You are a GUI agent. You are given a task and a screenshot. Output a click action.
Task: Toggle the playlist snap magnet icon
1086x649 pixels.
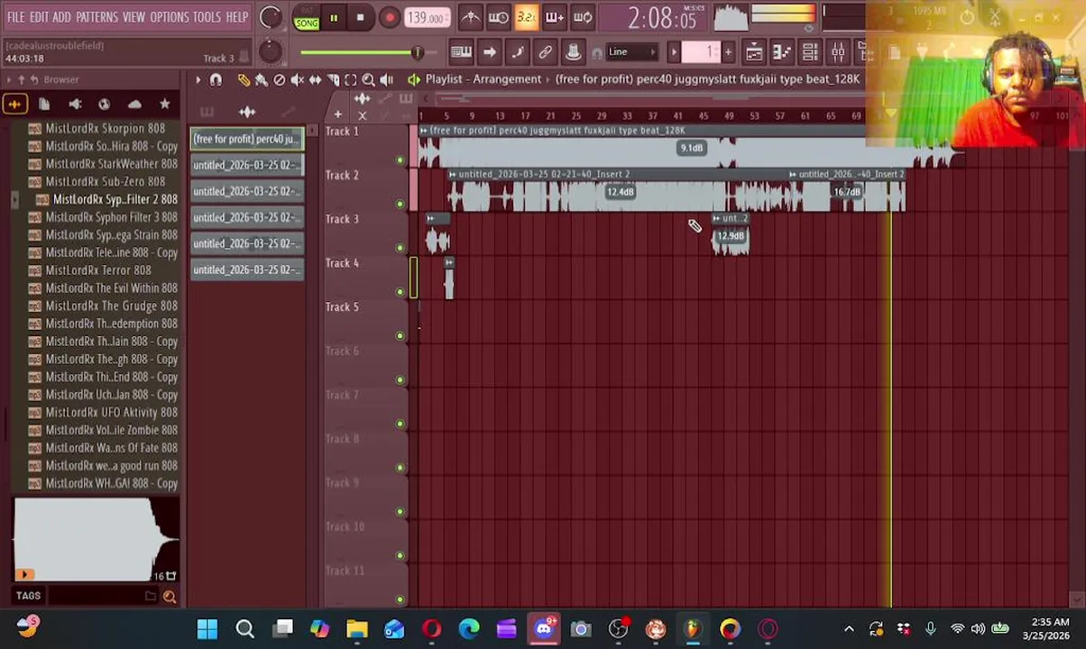[216, 80]
